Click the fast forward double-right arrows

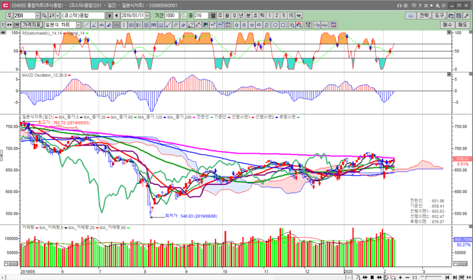click(379, 278)
